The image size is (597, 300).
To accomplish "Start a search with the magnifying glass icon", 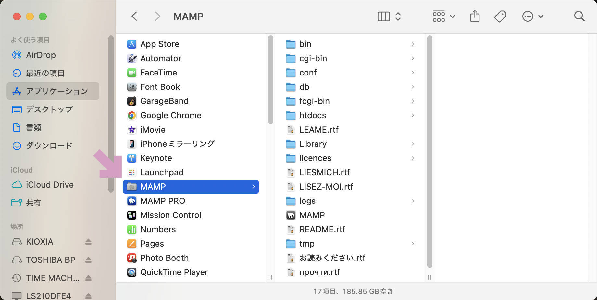I will point(579,16).
